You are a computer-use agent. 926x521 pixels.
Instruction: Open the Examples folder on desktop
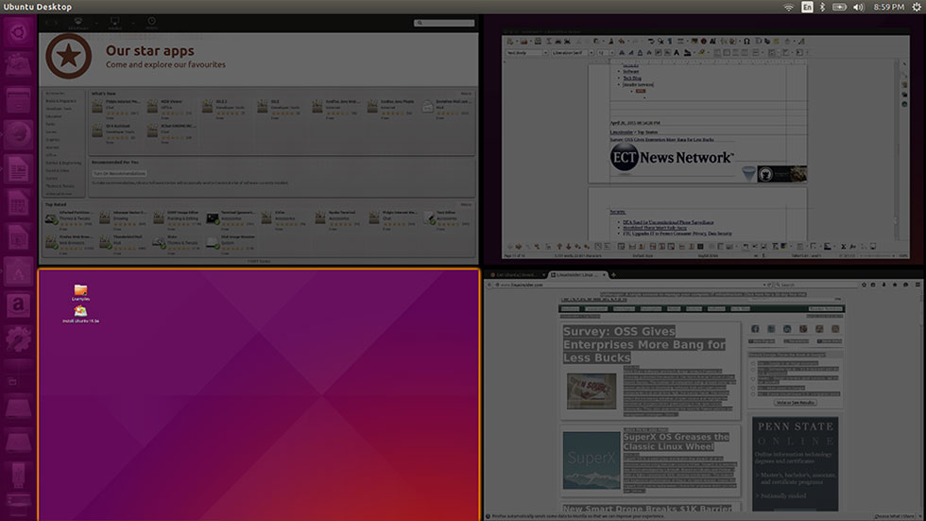coord(81,292)
